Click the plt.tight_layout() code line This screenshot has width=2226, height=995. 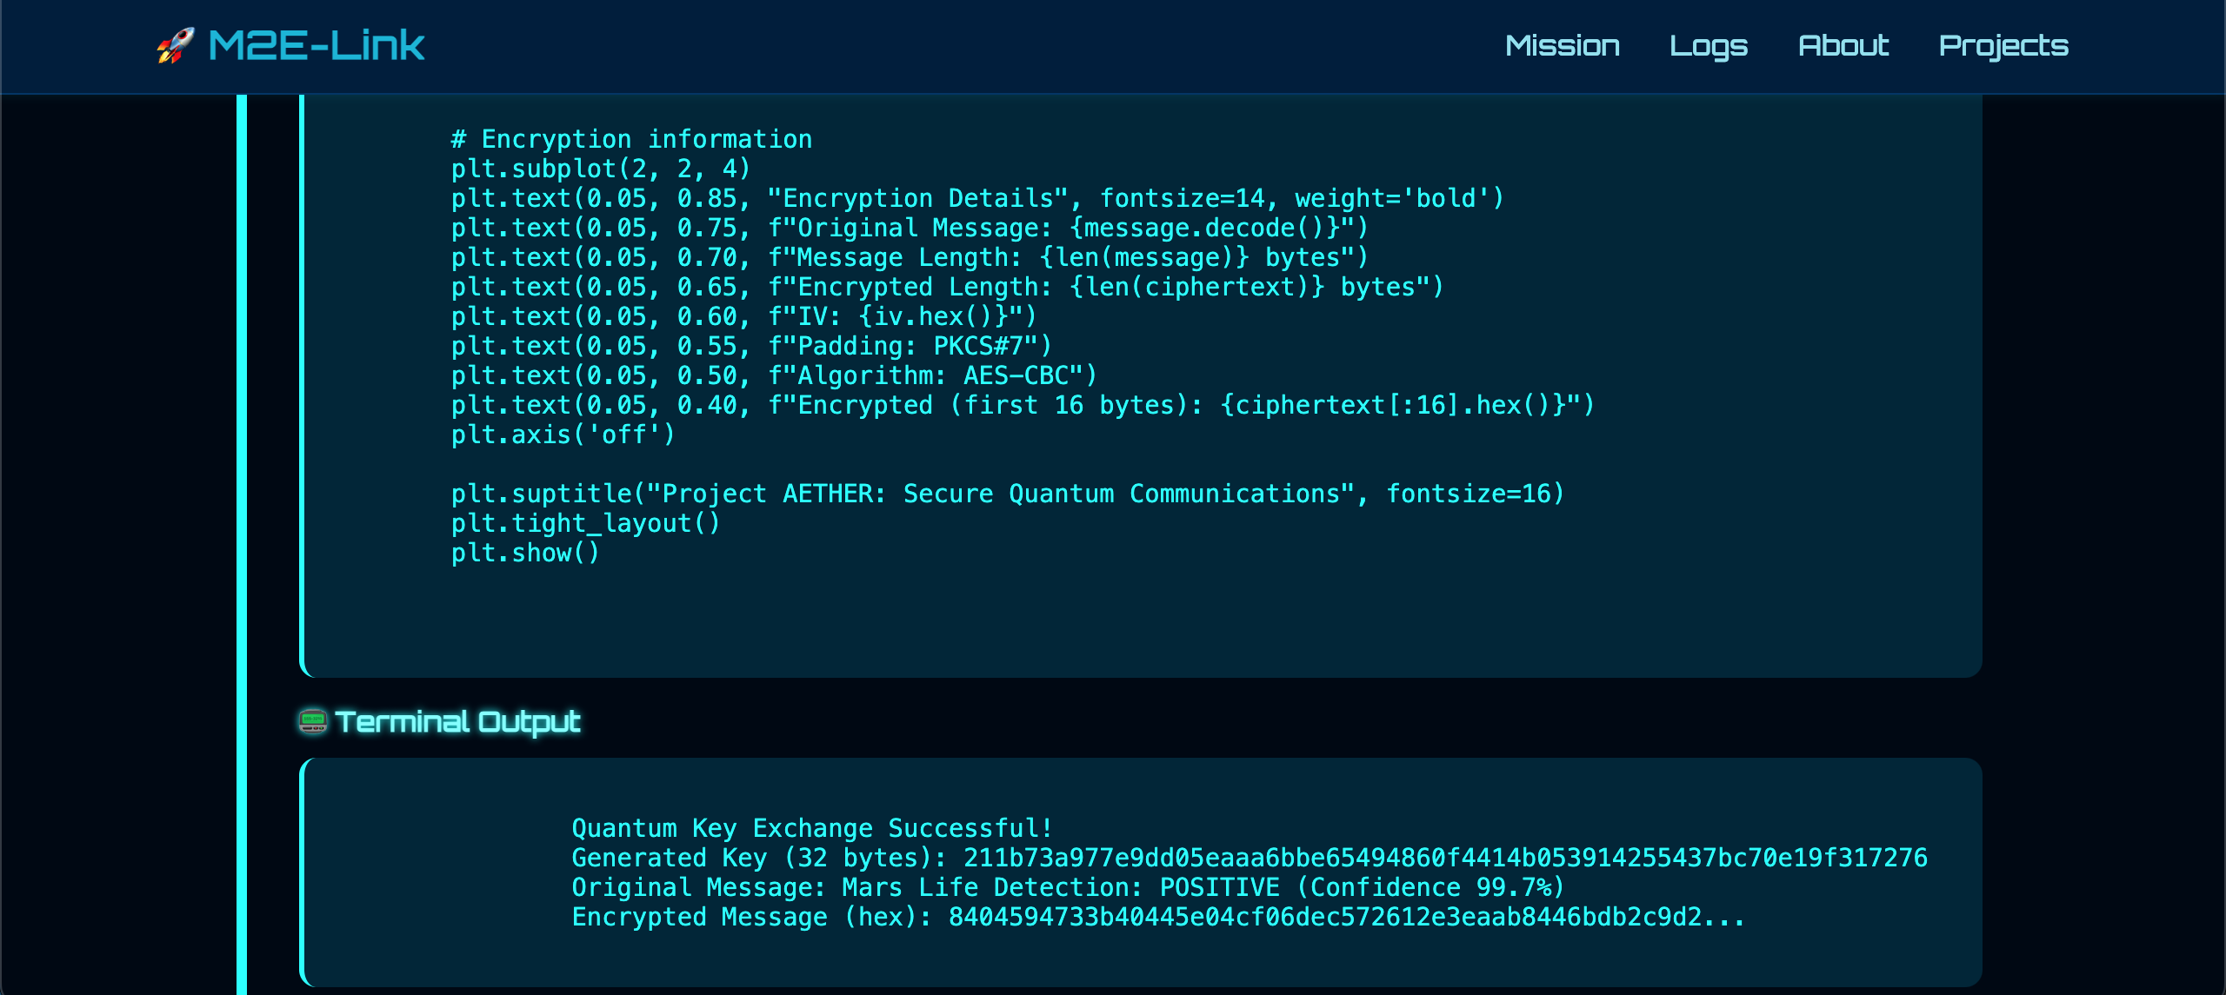click(585, 523)
